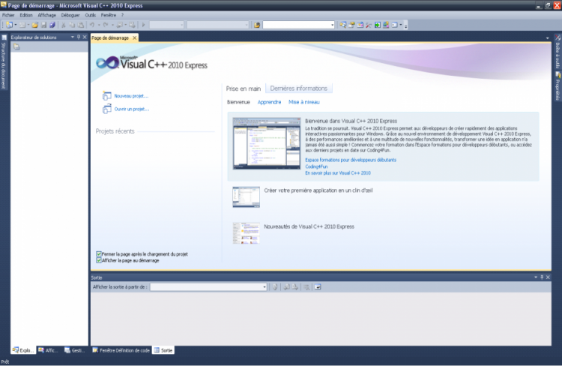Open Solution Explorer from the toolbar icon
This screenshot has width=562, height=366.
[343, 25]
